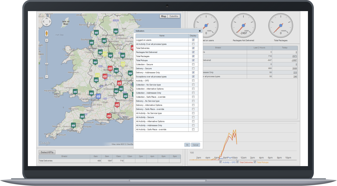Enable the Activity – OFD display checkbox
The height and width of the screenshot is (186, 337).
click(193, 81)
